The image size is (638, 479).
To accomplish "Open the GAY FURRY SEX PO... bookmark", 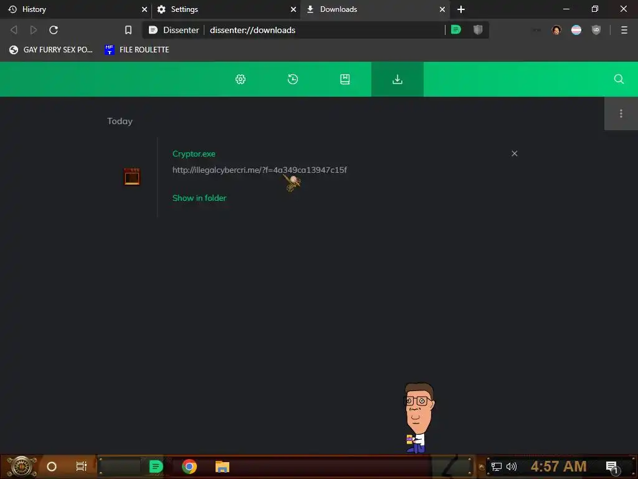I will coord(51,50).
